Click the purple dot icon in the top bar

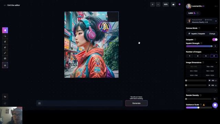179,4
